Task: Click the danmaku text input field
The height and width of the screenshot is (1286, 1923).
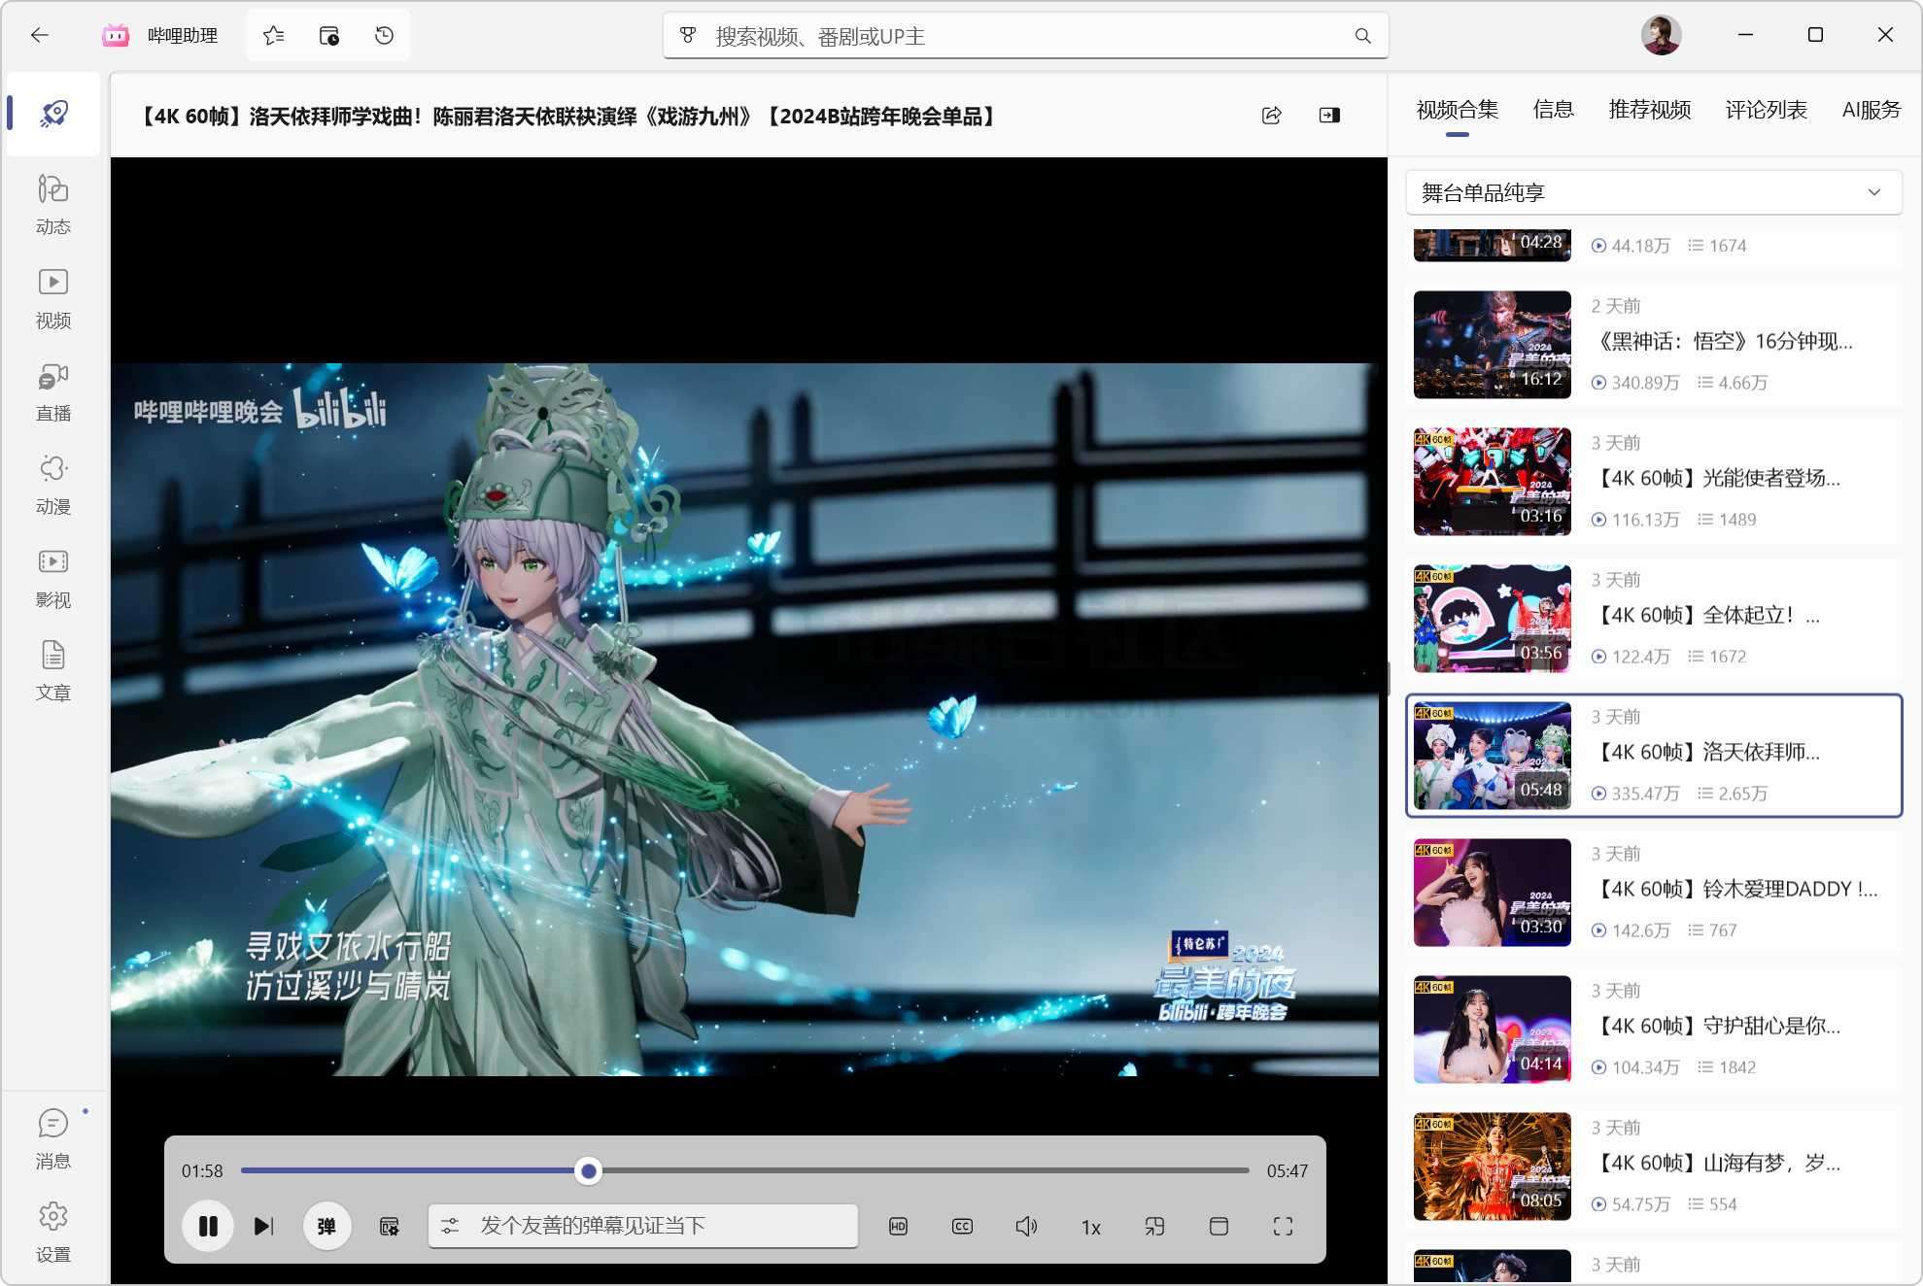Action: tap(643, 1226)
